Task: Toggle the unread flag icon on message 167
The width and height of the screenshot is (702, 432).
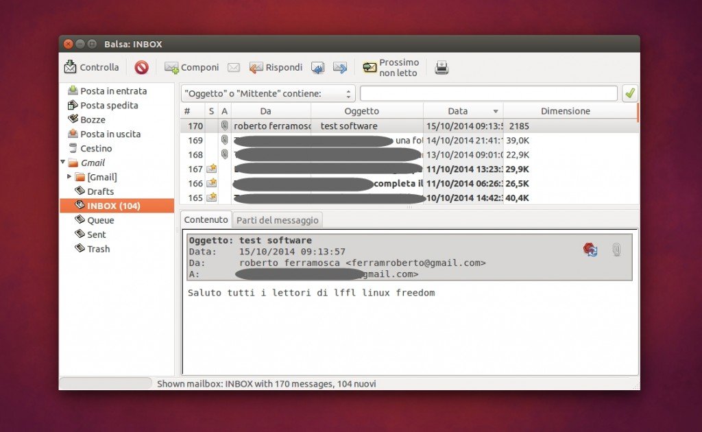Action: pos(213,169)
